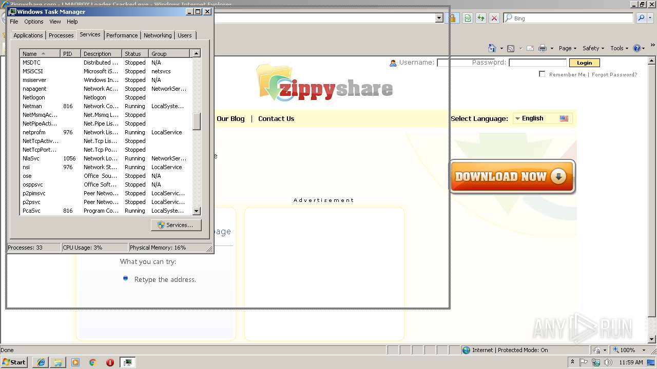This screenshot has height=369, width=657.
Task: Click the command bar overflow chevron
Action: pyautogui.click(x=652, y=46)
